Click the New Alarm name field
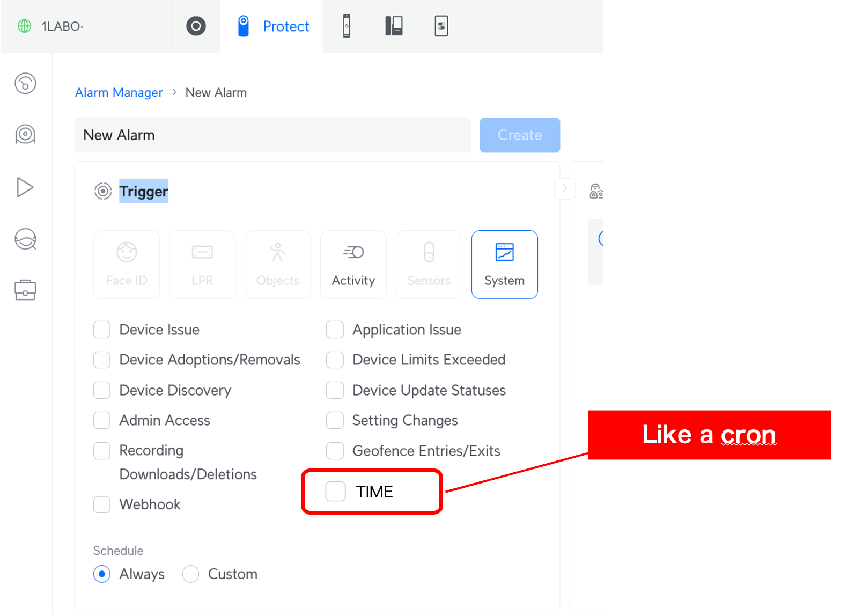The height and width of the screenshot is (615, 855). [272, 135]
